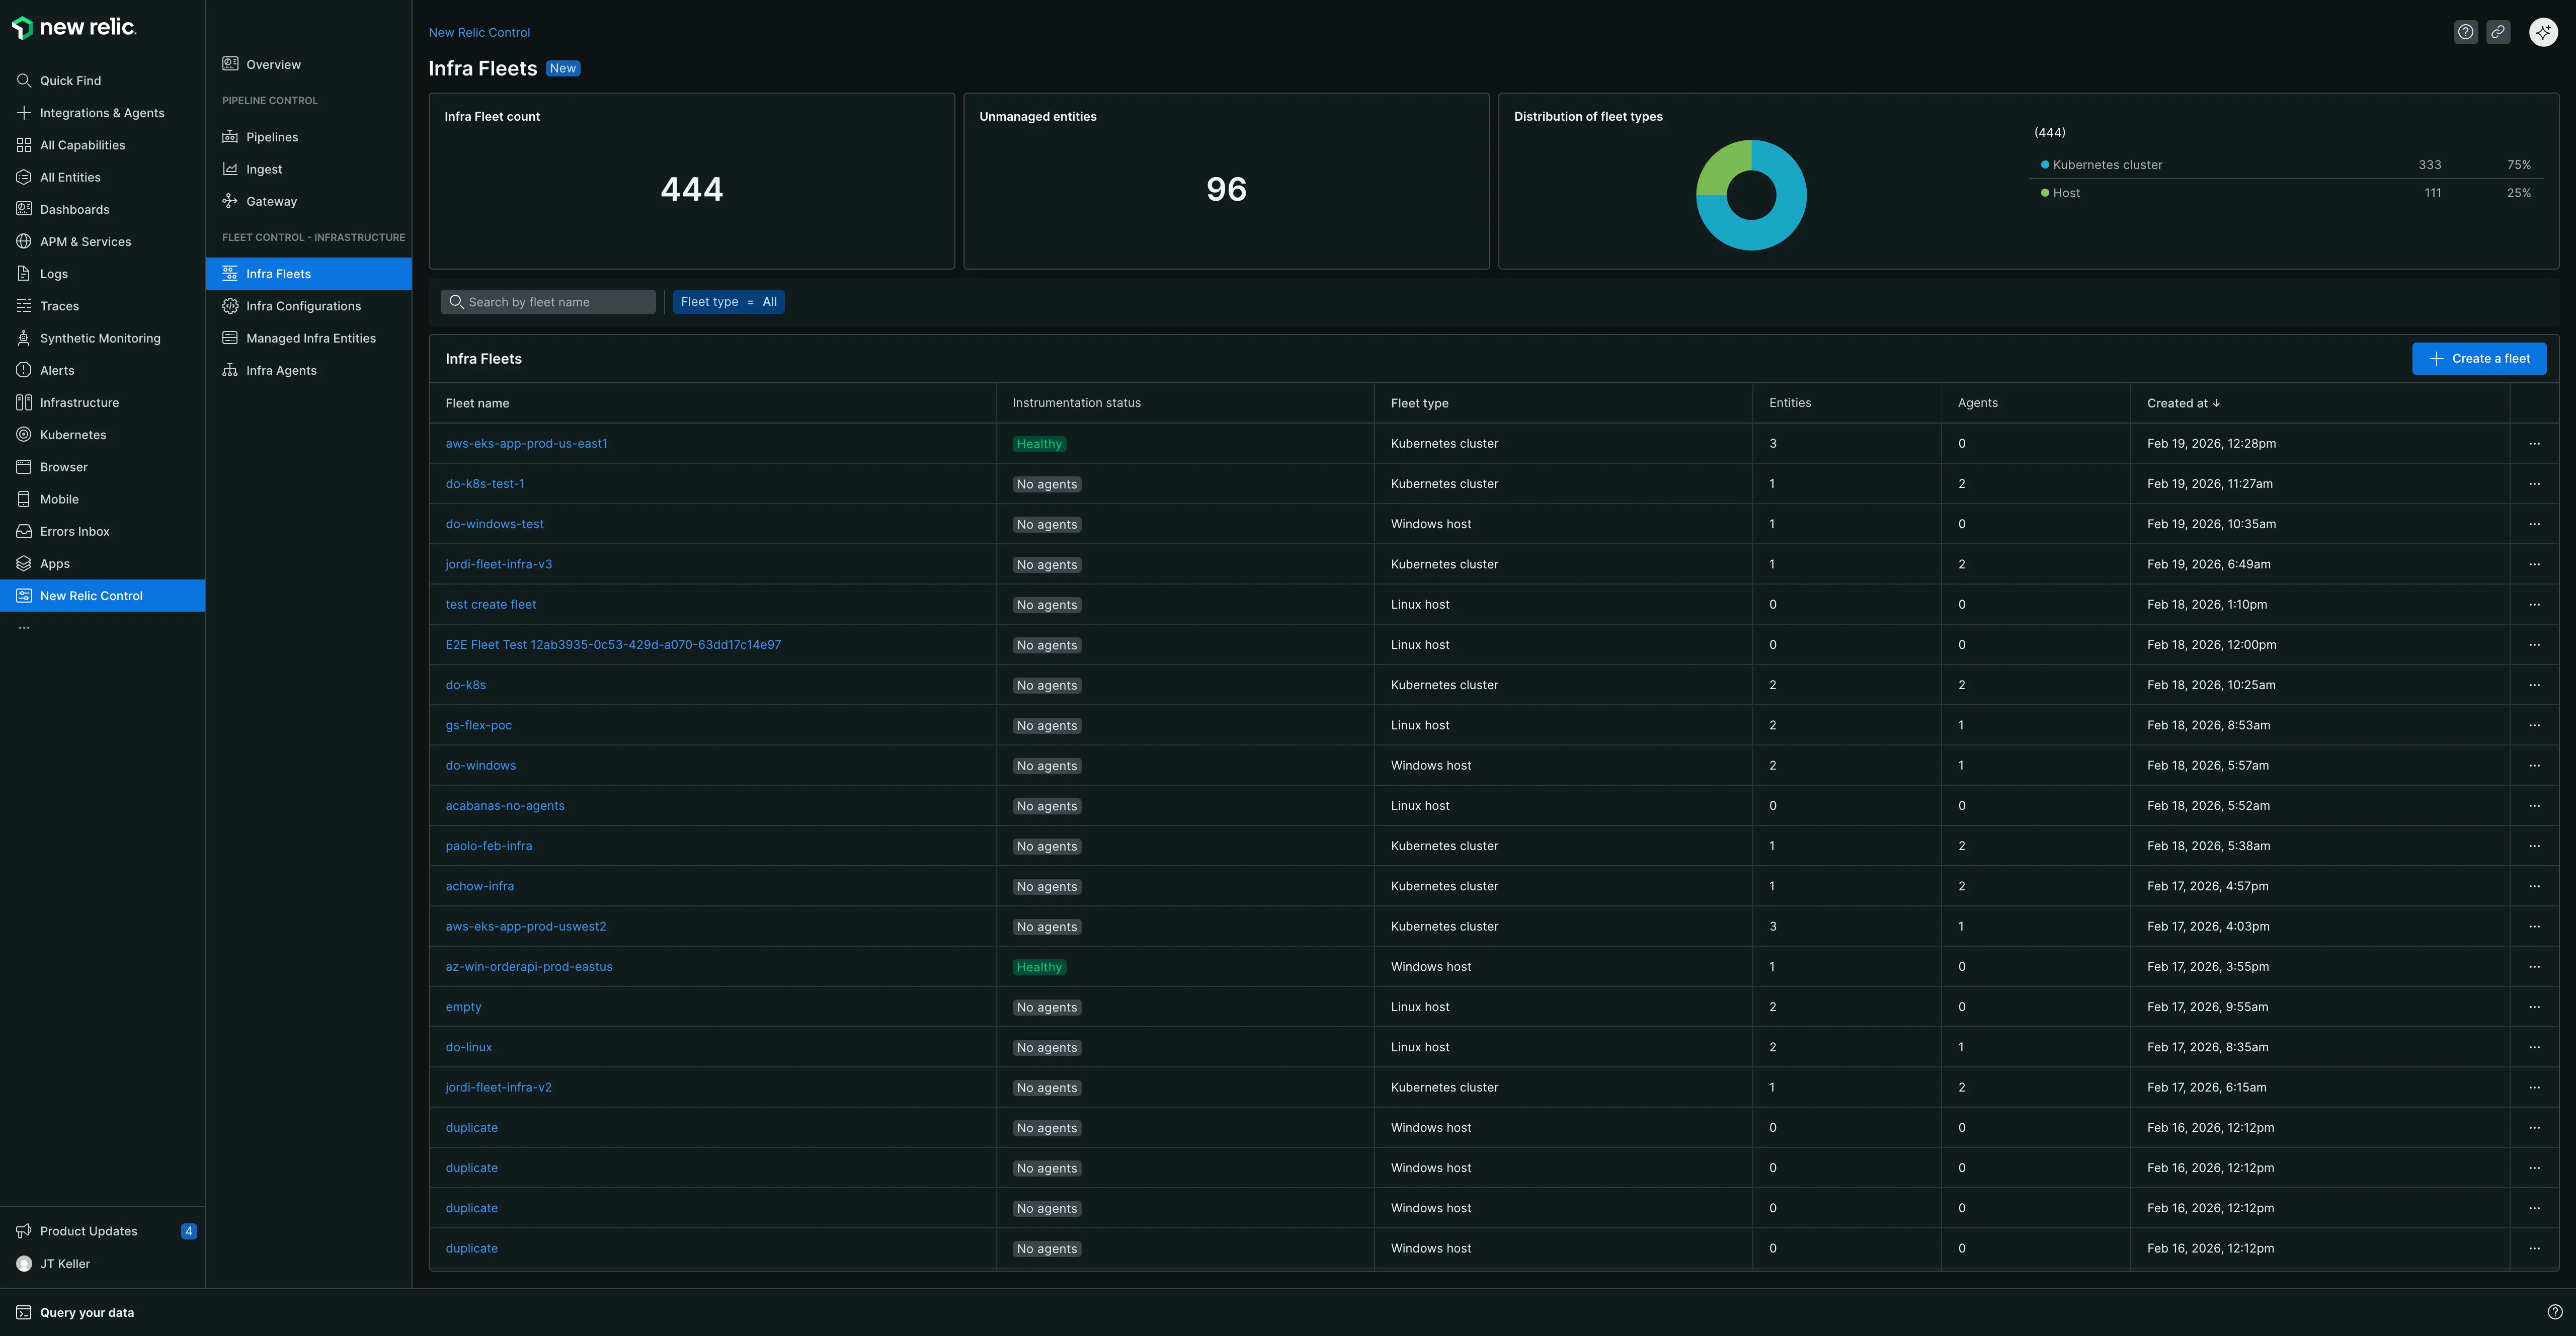Screen dimensions: 2576x1336
Task: Open the do-windows-test fleet
Action: click(494, 523)
